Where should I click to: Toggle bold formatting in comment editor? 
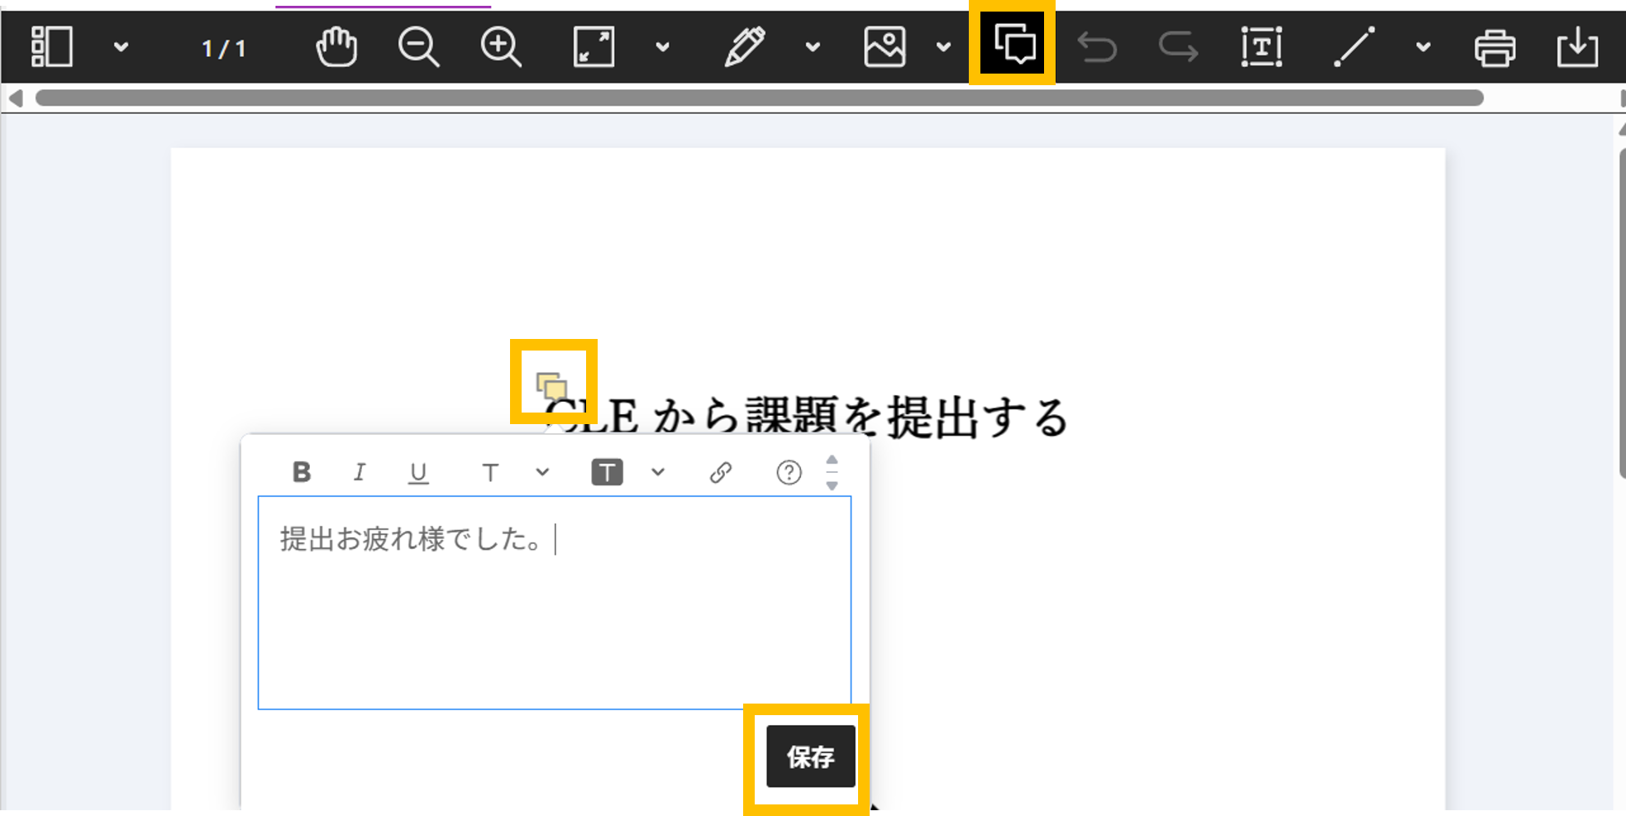pyautogui.click(x=302, y=472)
